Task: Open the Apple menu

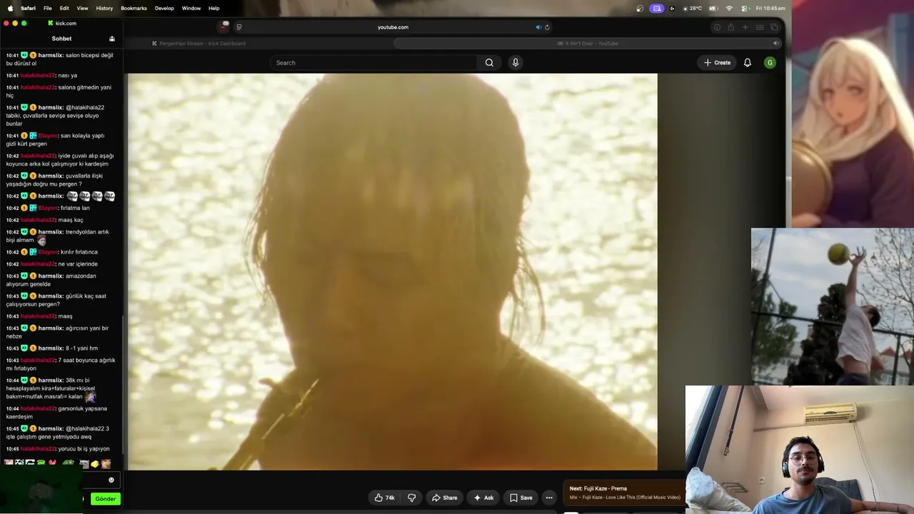Action: [x=10, y=8]
